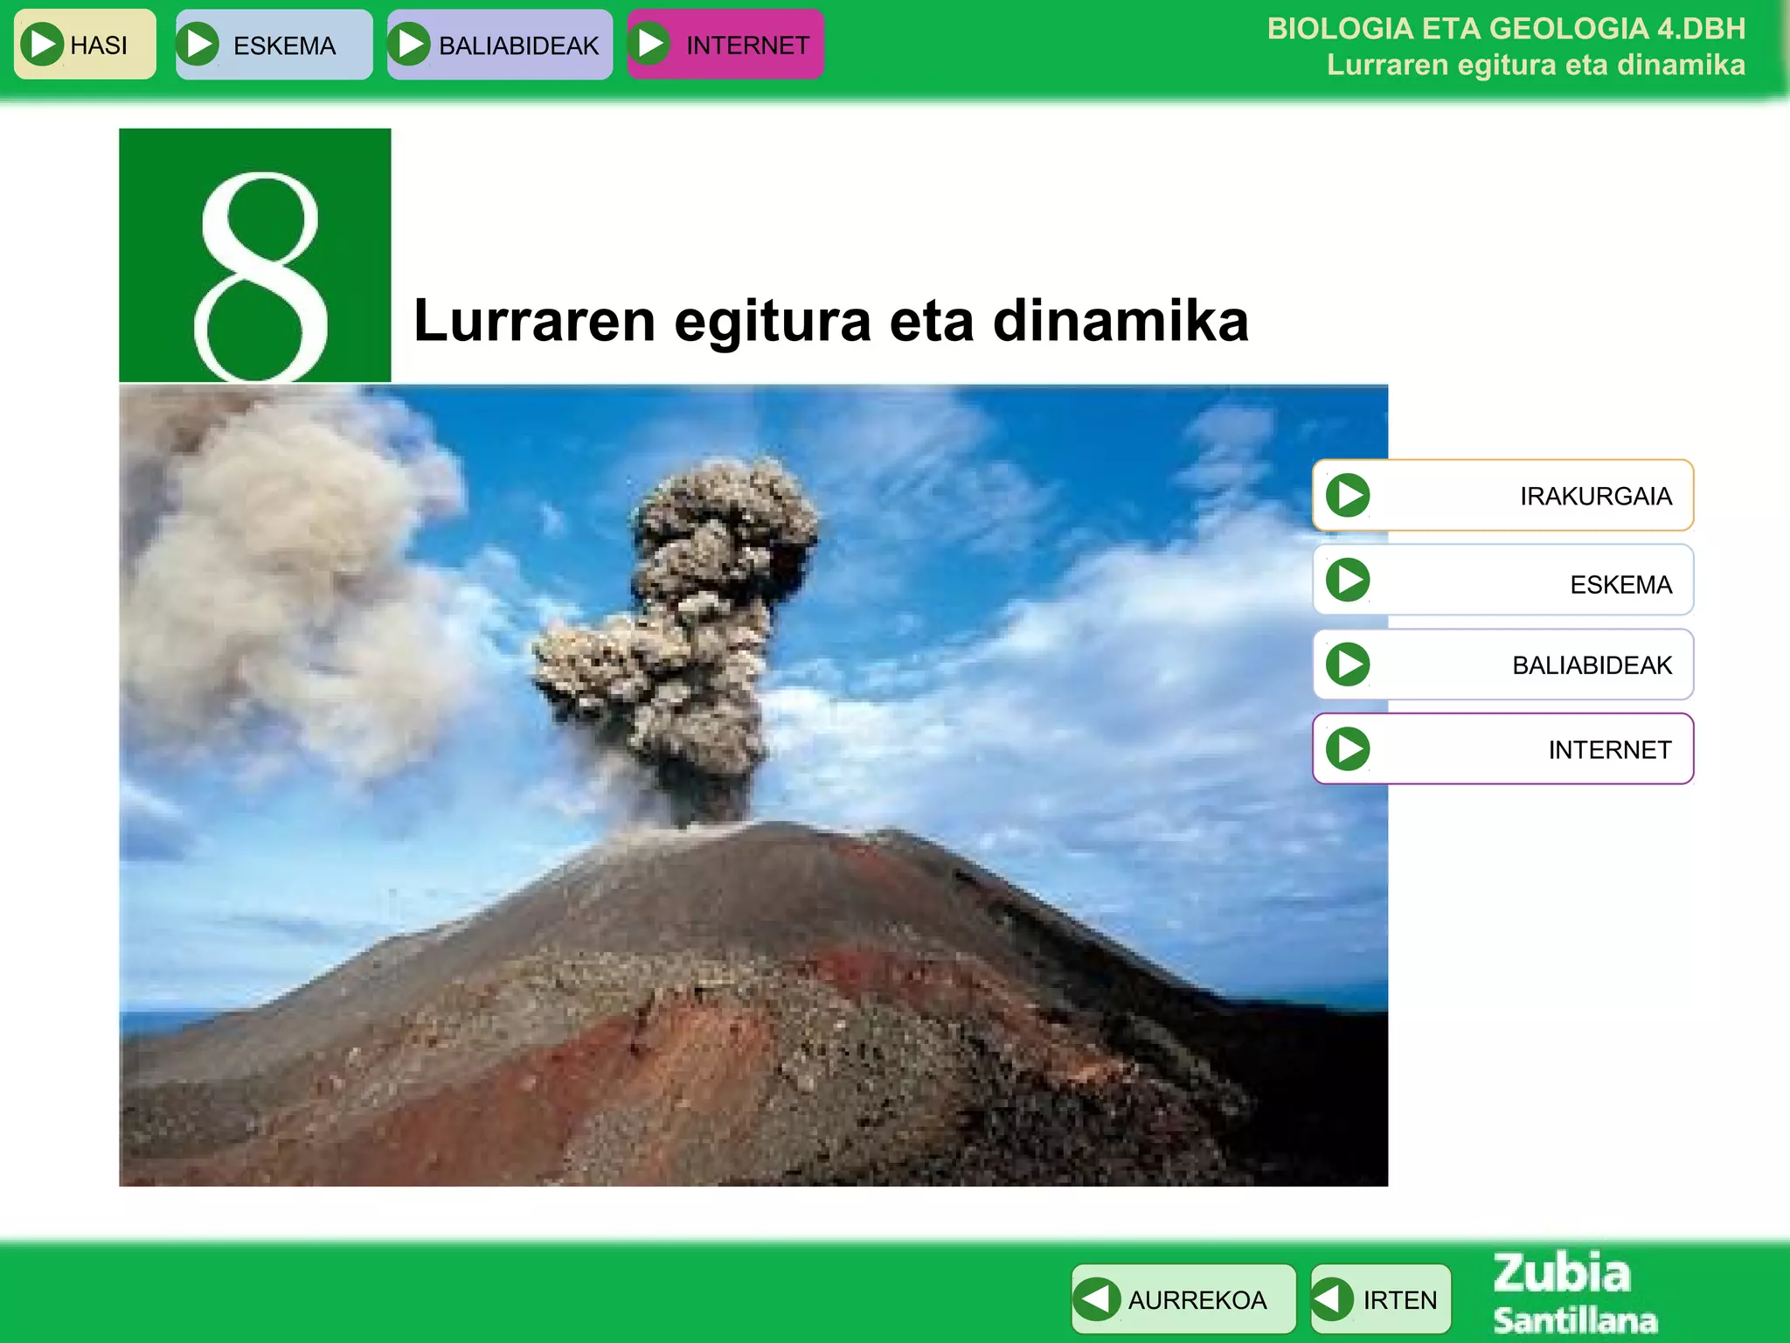Image resolution: width=1790 pixels, height=1343 pixels.
Task: Click back arrow icon on IRTEN button
Action: point(1333,1299)
